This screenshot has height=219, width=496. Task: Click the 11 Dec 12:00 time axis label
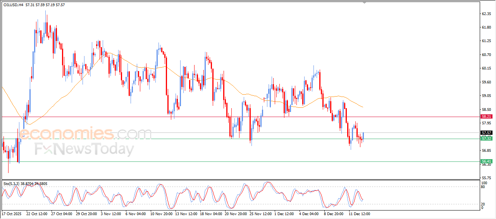[x=360, y=213]
